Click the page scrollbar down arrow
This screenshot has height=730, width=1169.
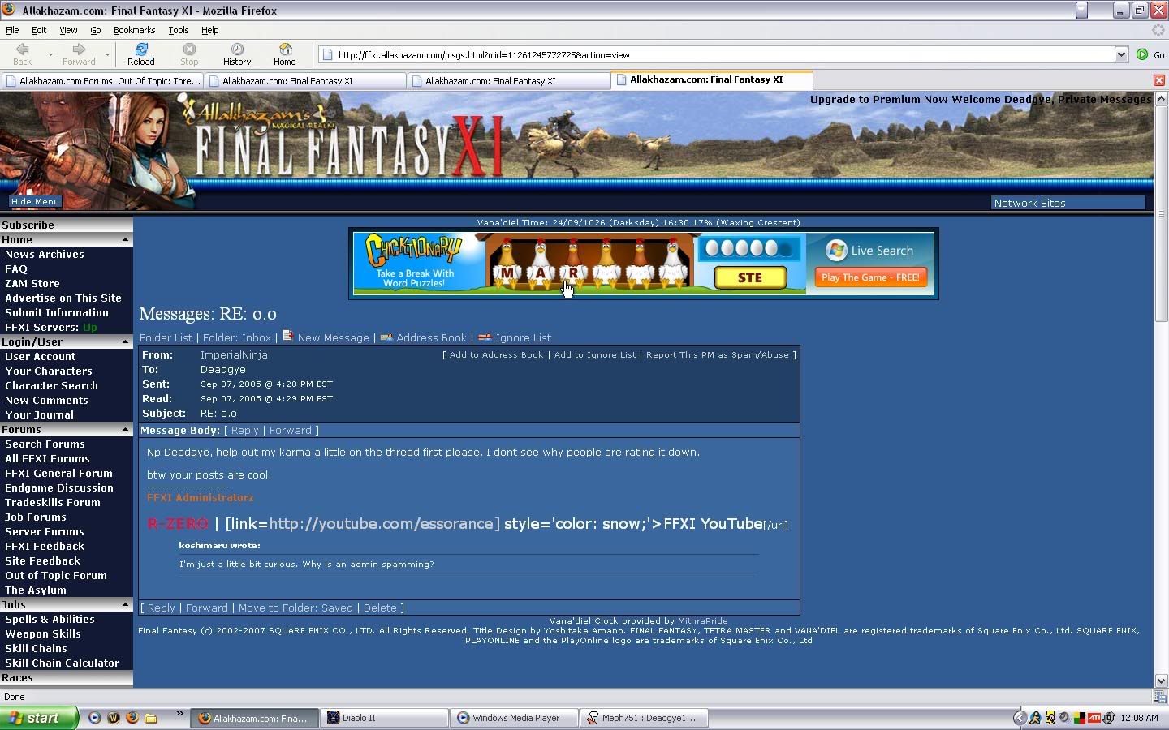(1161, 681)
